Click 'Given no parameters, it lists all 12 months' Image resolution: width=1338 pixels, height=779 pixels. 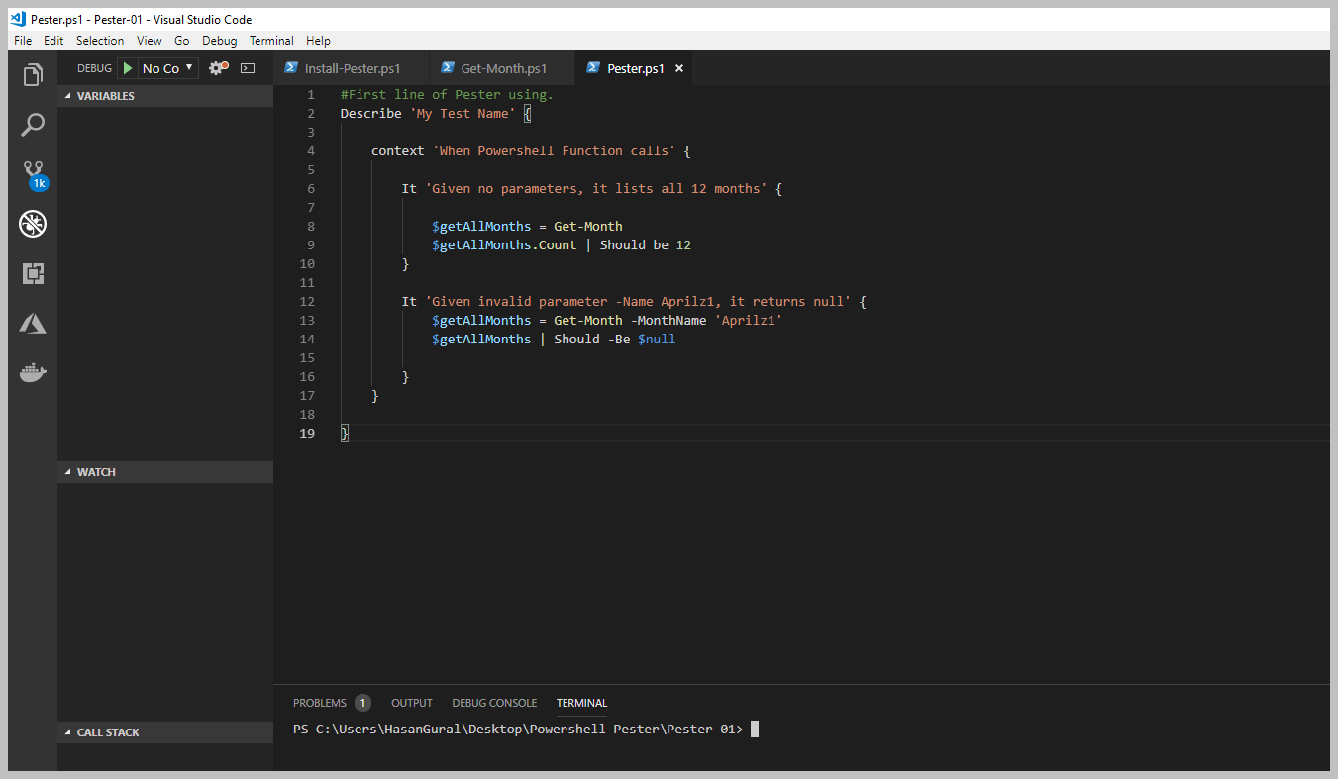coord(595,188)
